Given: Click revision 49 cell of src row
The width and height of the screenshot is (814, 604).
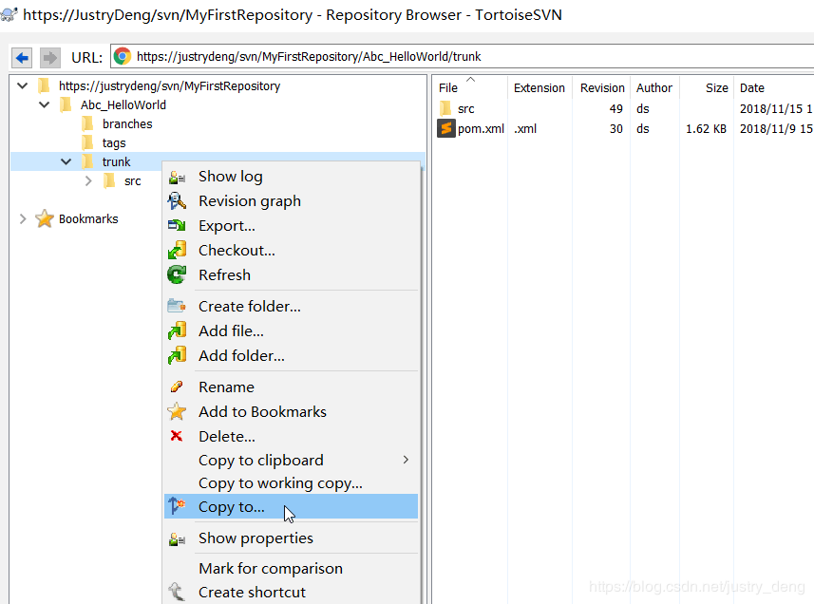Looking at the screenshot, I should pyautogui.click(x=615, y=109).
